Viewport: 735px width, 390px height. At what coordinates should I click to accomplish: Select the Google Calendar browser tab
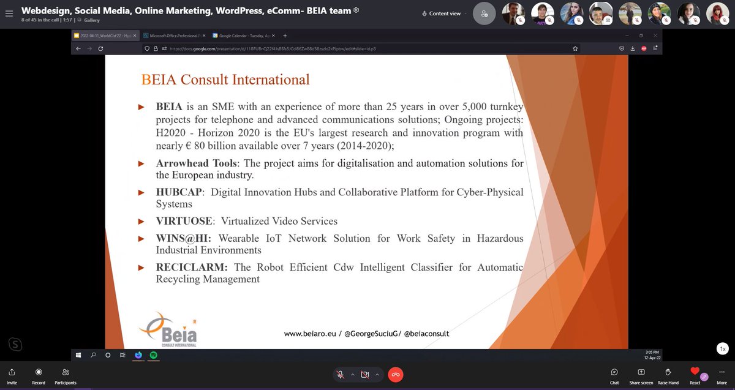(x=244, y=36)
